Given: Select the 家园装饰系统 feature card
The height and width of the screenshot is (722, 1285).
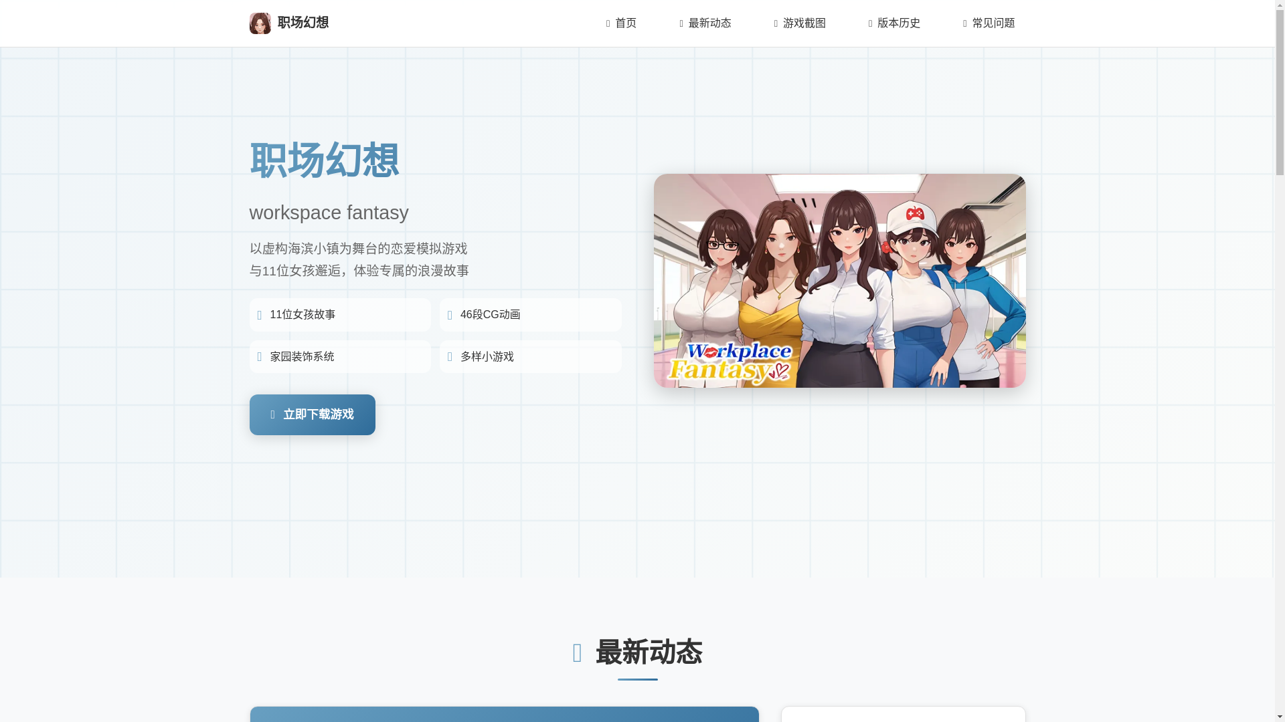Looking at the screenshot, I should pos(340,357).
